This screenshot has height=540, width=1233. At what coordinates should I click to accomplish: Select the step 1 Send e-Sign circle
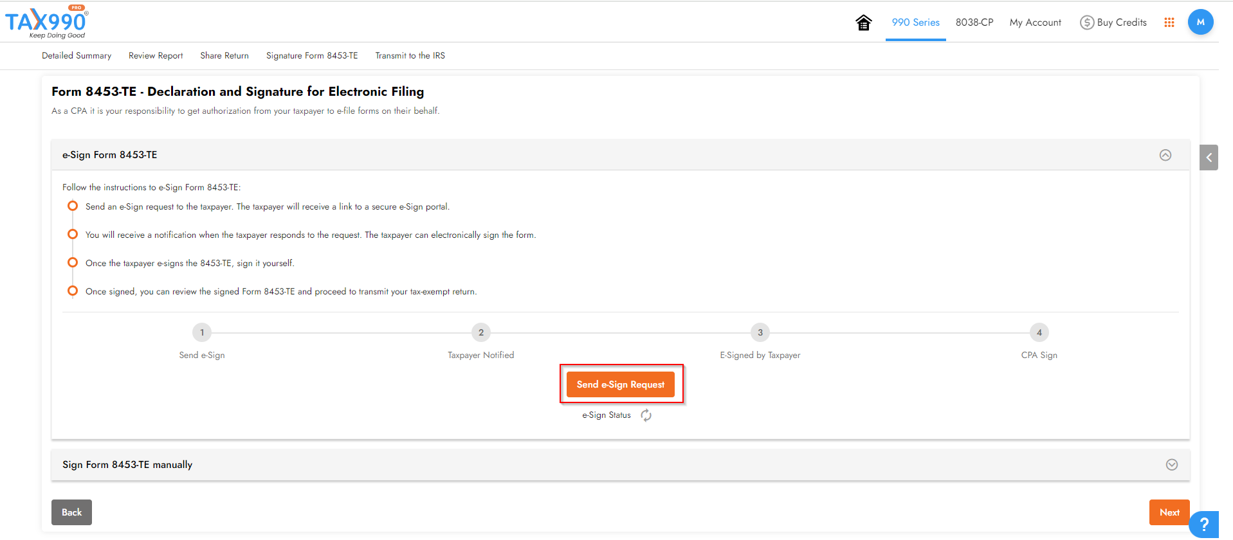click(x=201, y=332)
